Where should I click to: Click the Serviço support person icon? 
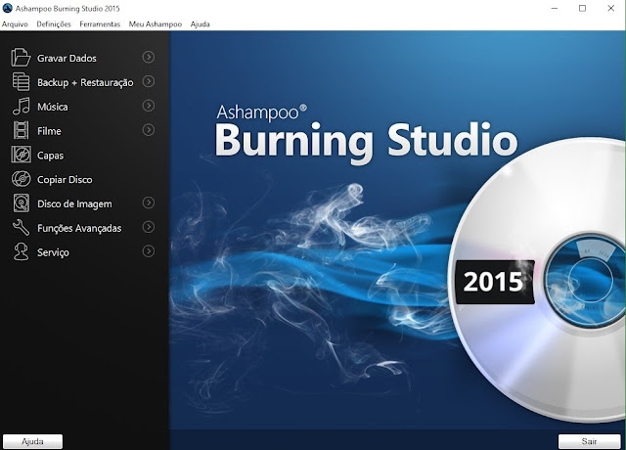21,252
